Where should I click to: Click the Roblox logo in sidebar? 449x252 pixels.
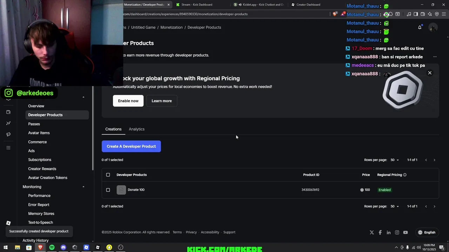tap(8, 223)
